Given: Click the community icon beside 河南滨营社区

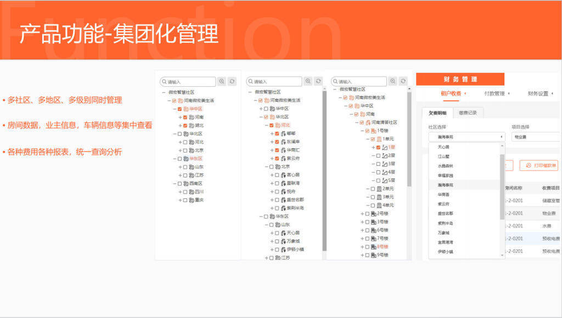Looking at the screenshot, I should [x=367, y=123].
